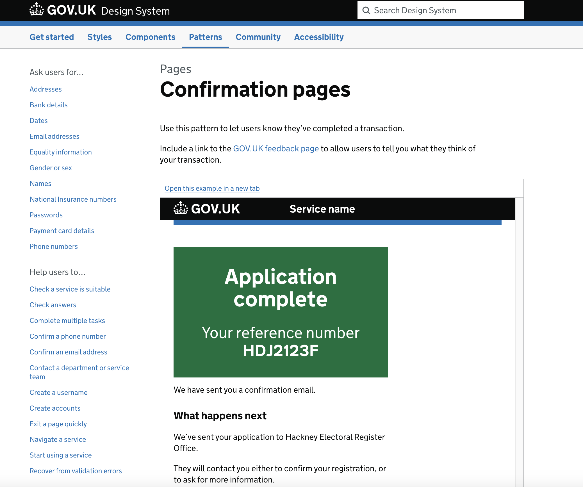Click the GOV.UK crown logo in header
Image resolution: width=583 pixels, height=487 pixels.
click(37, 10)
